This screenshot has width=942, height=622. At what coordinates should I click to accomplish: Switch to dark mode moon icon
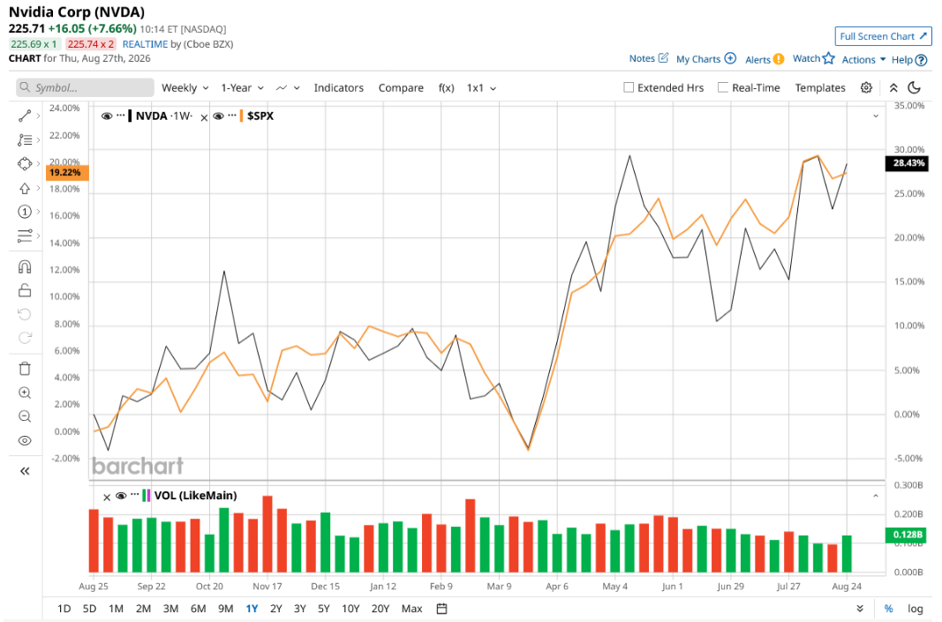pos(915,87)
